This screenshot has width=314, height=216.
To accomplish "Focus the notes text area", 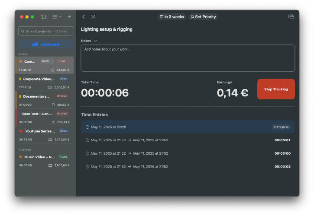I will pyautogui.click(x=188, y=58).
